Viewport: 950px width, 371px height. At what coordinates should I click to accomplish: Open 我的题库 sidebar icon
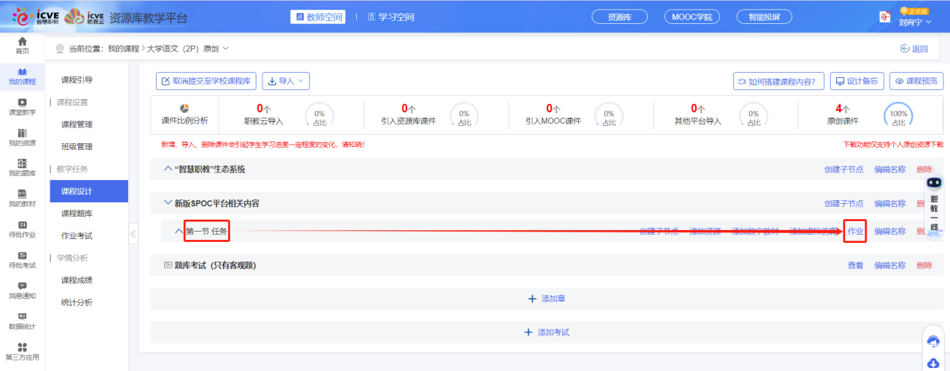point(22,163)
